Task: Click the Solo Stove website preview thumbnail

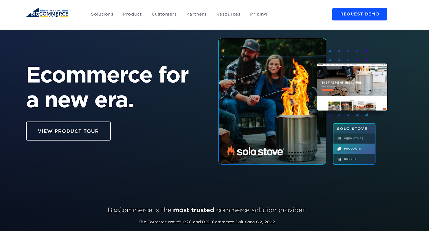Action: (352, 87)
